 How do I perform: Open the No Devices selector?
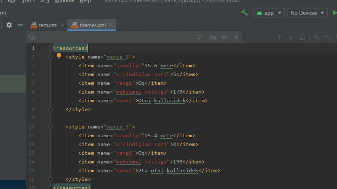click(x=307, y=13)
